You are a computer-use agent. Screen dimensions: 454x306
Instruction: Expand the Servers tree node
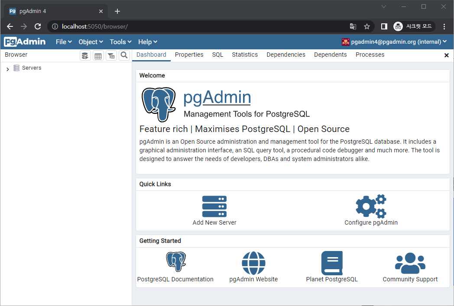7,68
